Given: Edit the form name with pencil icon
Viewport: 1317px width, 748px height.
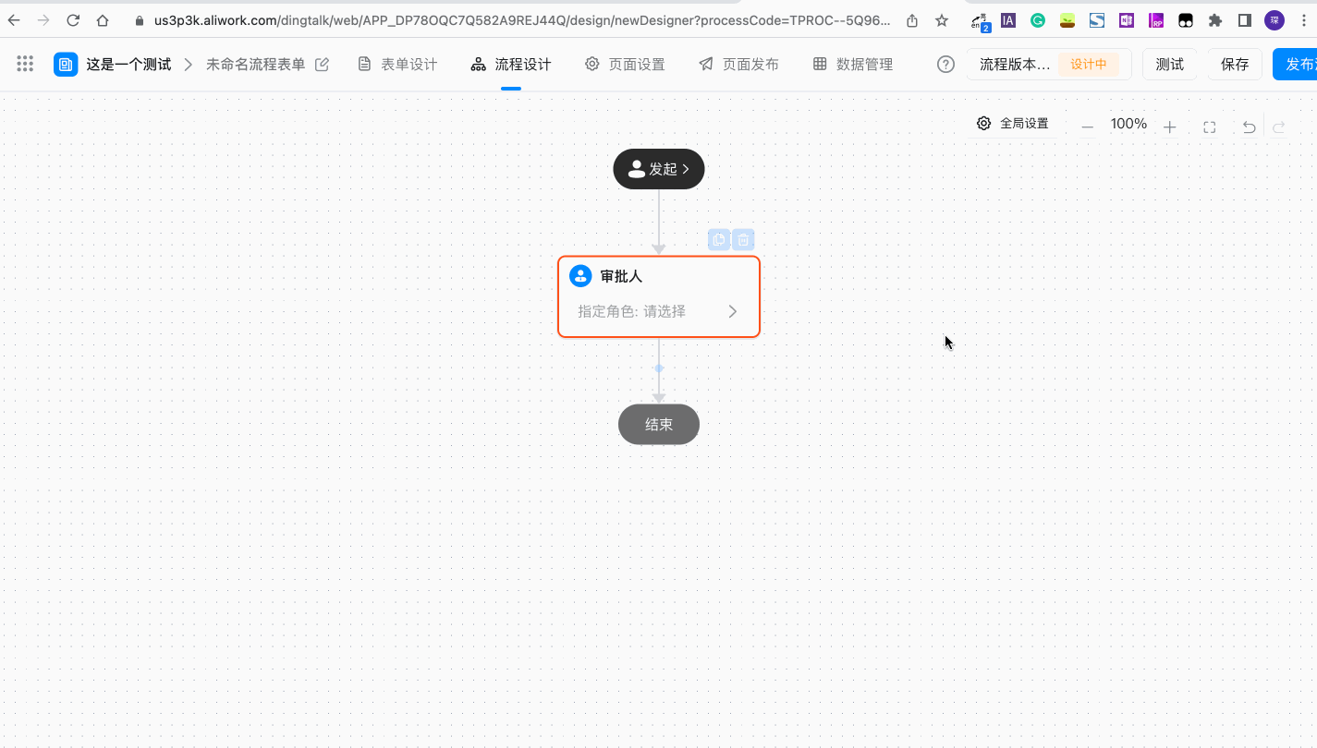Looking at the screenshot, I should click(322, 65).
